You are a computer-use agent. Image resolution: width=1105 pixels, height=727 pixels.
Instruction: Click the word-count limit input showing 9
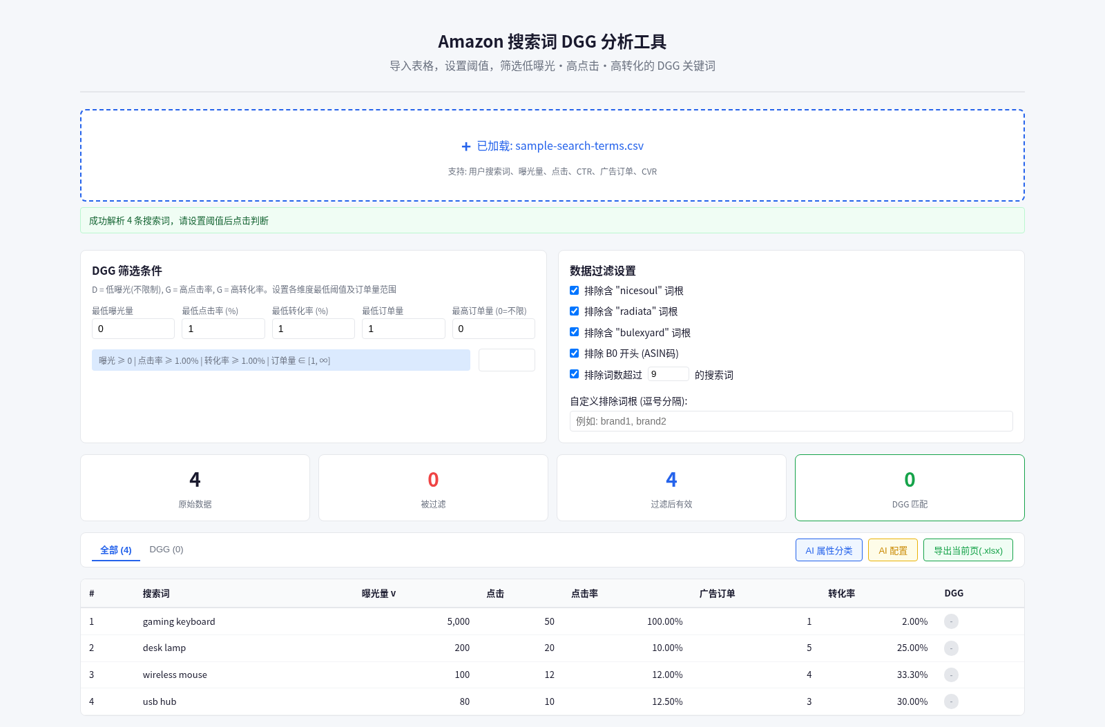click(x=669, y=374)
